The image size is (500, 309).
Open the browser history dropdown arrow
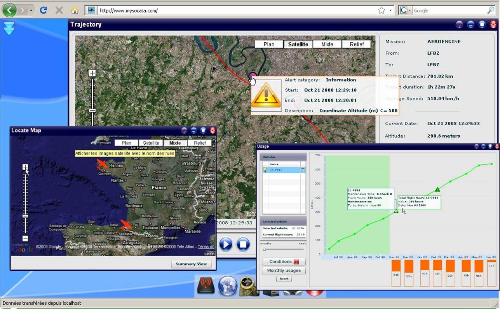tap(31, 10)
